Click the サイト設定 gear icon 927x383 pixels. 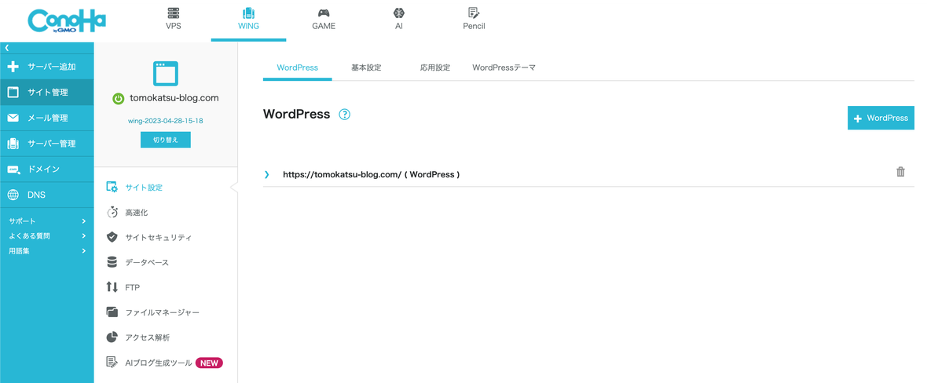pos(112,188)
